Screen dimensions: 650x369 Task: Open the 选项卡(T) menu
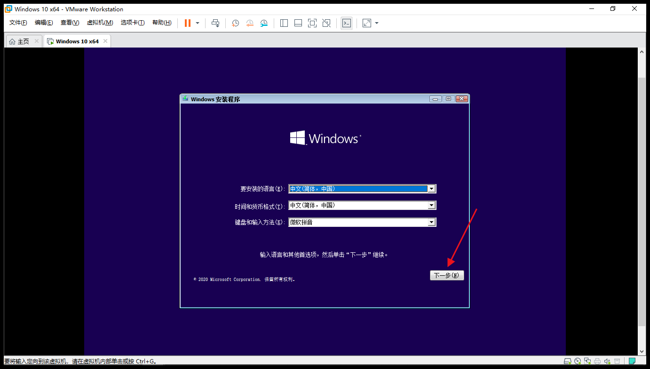click(x=133, y=23)
